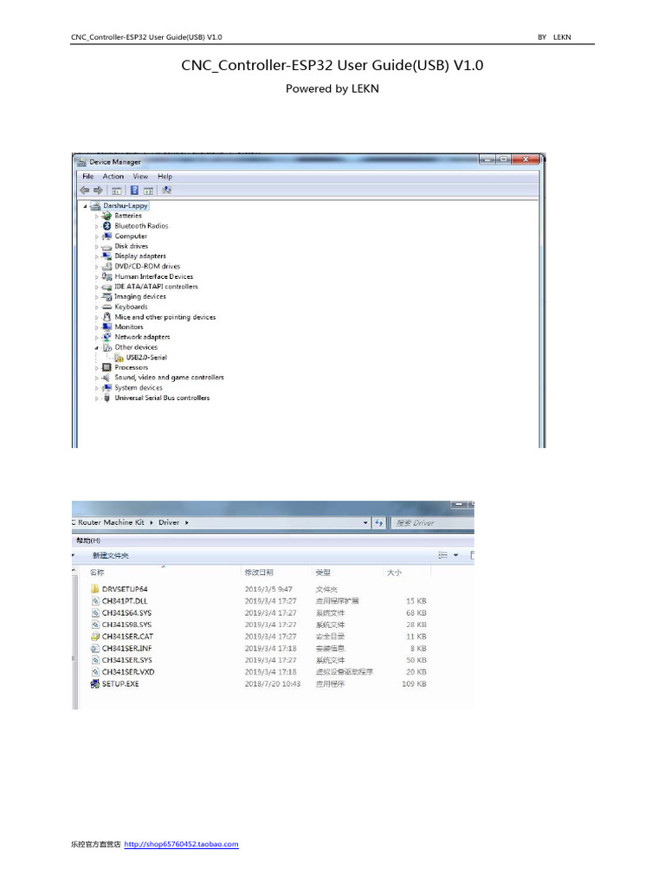665x887 pixels.
Task: Sort by the 大小 column header
Action: [394, 573]
